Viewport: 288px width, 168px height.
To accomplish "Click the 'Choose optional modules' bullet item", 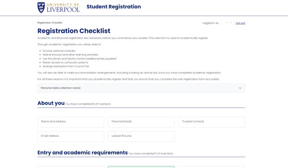I will (x=59, y=51).
